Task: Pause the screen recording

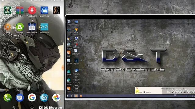Action: point(139,92)
